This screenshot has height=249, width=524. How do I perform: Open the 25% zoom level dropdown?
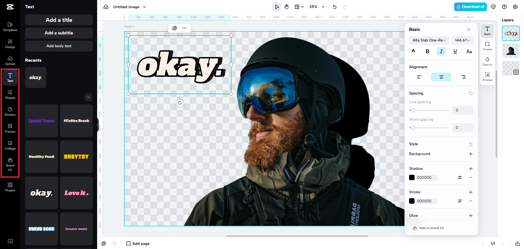tap(317, 7)
